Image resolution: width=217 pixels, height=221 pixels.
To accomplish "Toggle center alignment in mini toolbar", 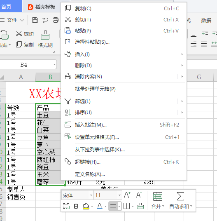I will tap(113, 206).
